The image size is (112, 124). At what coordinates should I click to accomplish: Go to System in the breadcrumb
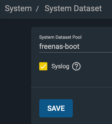click(18, 8)
